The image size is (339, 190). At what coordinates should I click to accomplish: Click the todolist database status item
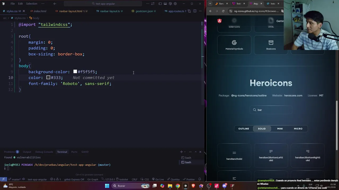122,179
